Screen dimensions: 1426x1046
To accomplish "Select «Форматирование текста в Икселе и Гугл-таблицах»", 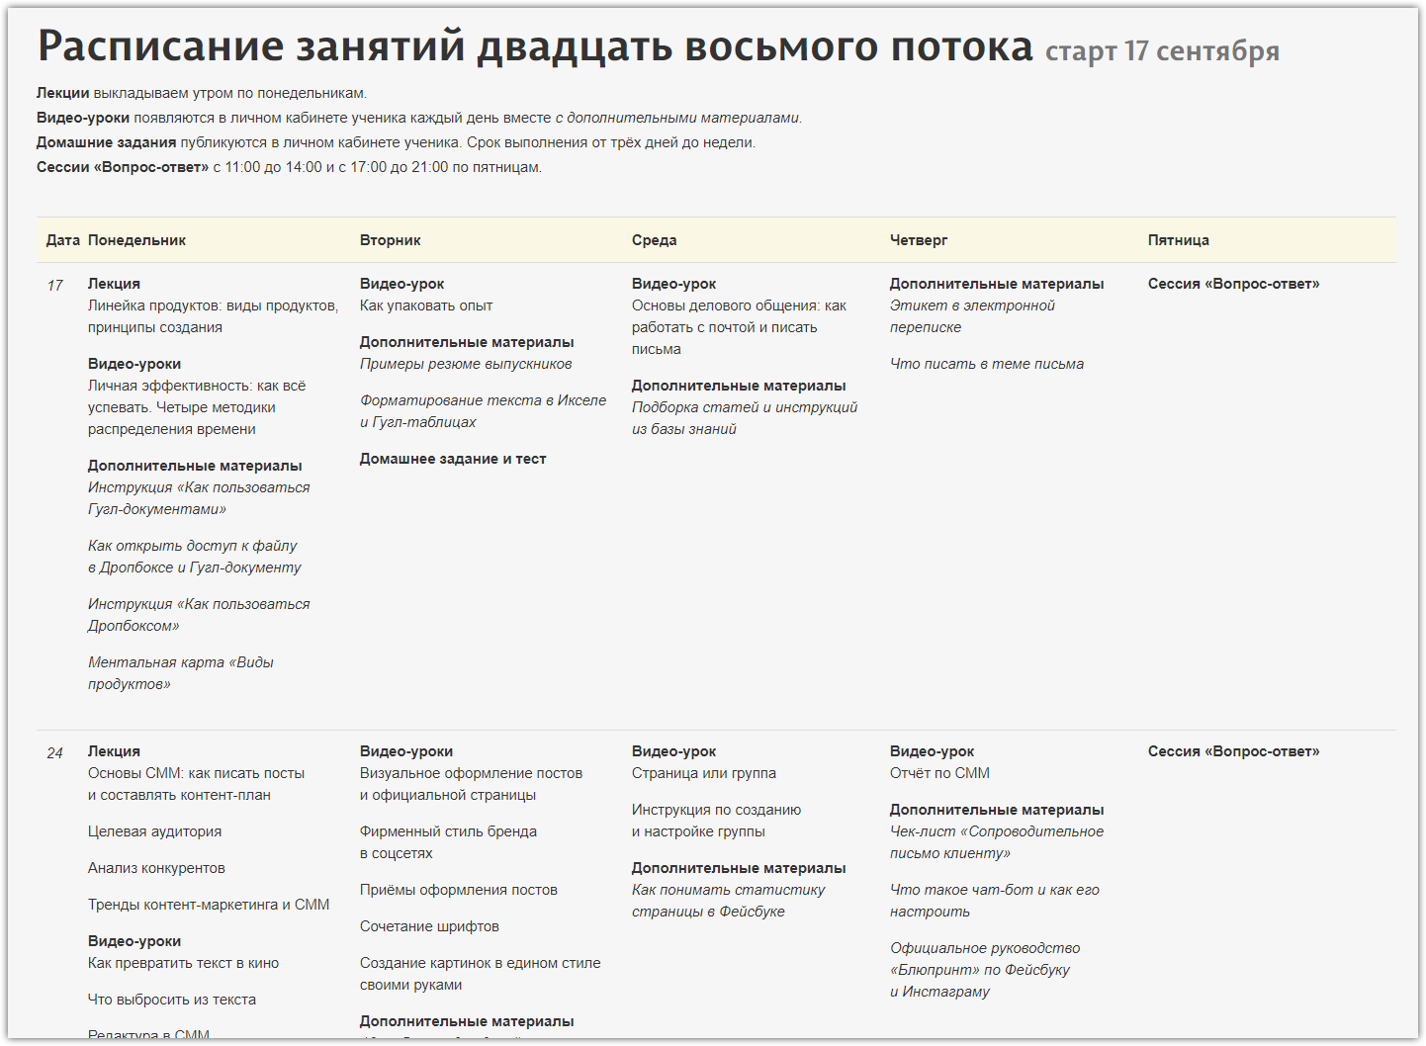I will 483,401.
